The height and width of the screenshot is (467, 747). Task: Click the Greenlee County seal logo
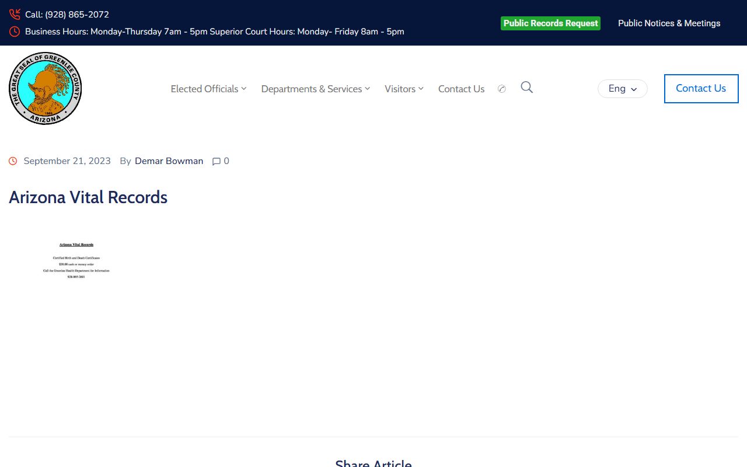click(45, 88)
